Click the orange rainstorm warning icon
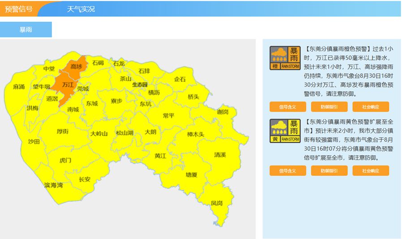403x239 pixels. (285, 58)
